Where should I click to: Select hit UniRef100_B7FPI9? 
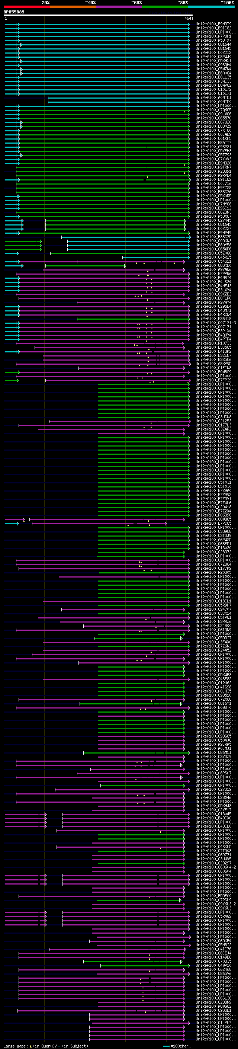pyautogui.click(x=213, y=380)
